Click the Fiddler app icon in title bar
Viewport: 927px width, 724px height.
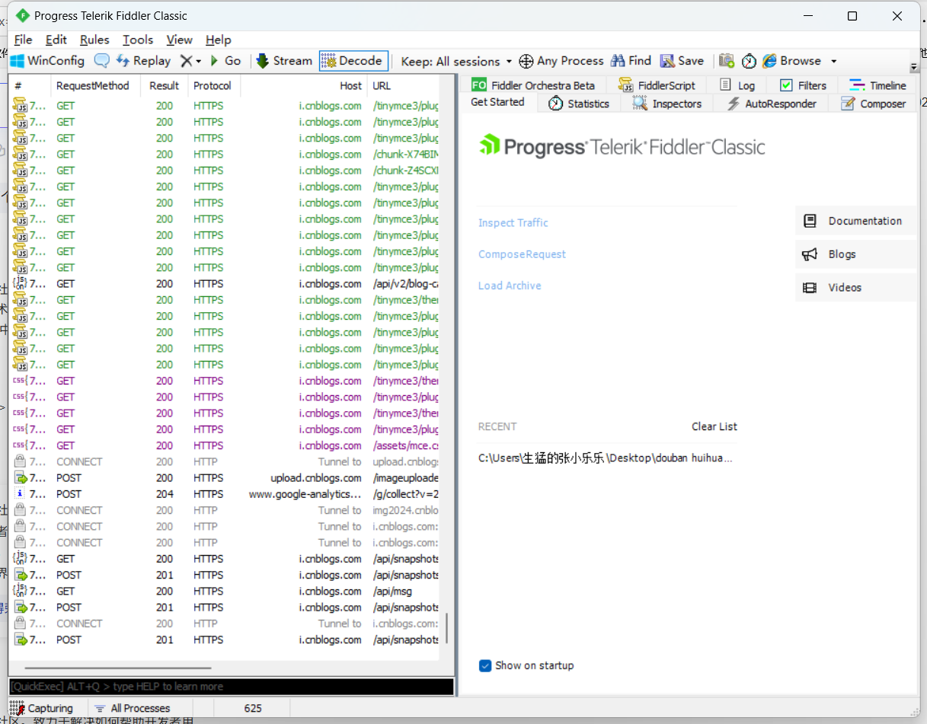[x=23, y=15]
